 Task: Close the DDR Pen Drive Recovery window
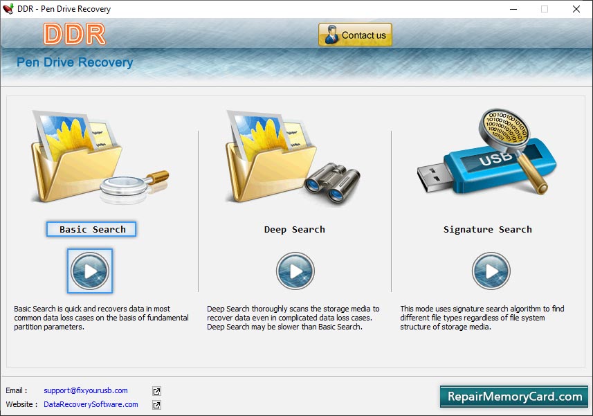576,9
